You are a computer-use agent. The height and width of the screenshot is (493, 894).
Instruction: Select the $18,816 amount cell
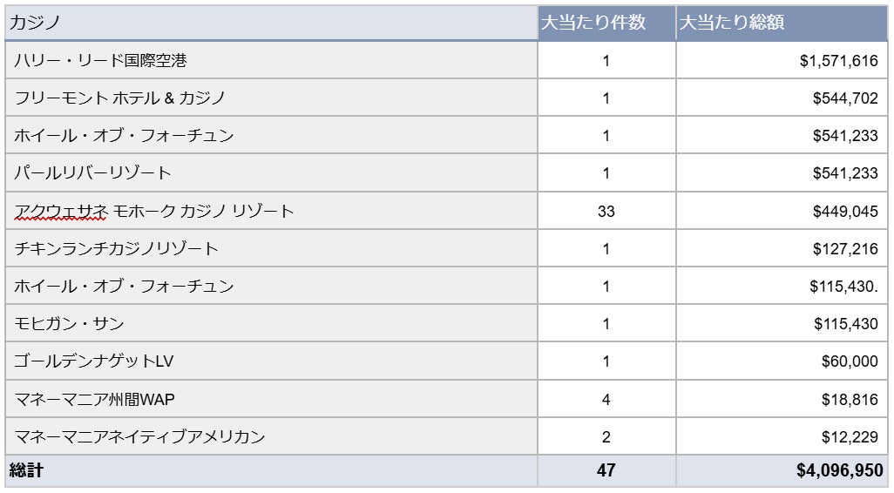(849, 400)
